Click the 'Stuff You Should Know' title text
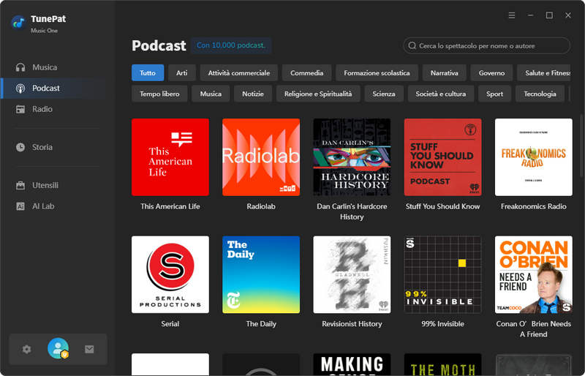Screen dimensions: 585x376 tap(442, 206)
